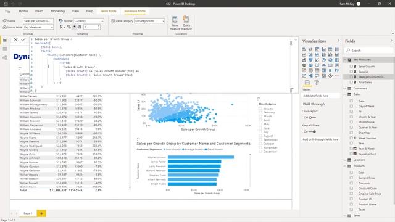Click inside the Fields Search box
Viewport: 395px width, 222px height.
point(368,51)
